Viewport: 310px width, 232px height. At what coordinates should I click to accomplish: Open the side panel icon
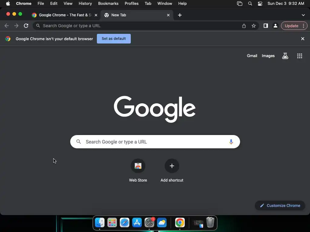click(266, 26)
